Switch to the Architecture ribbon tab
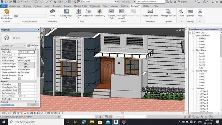Viewport: 222px width, 125px height. [x=15, y=6]
